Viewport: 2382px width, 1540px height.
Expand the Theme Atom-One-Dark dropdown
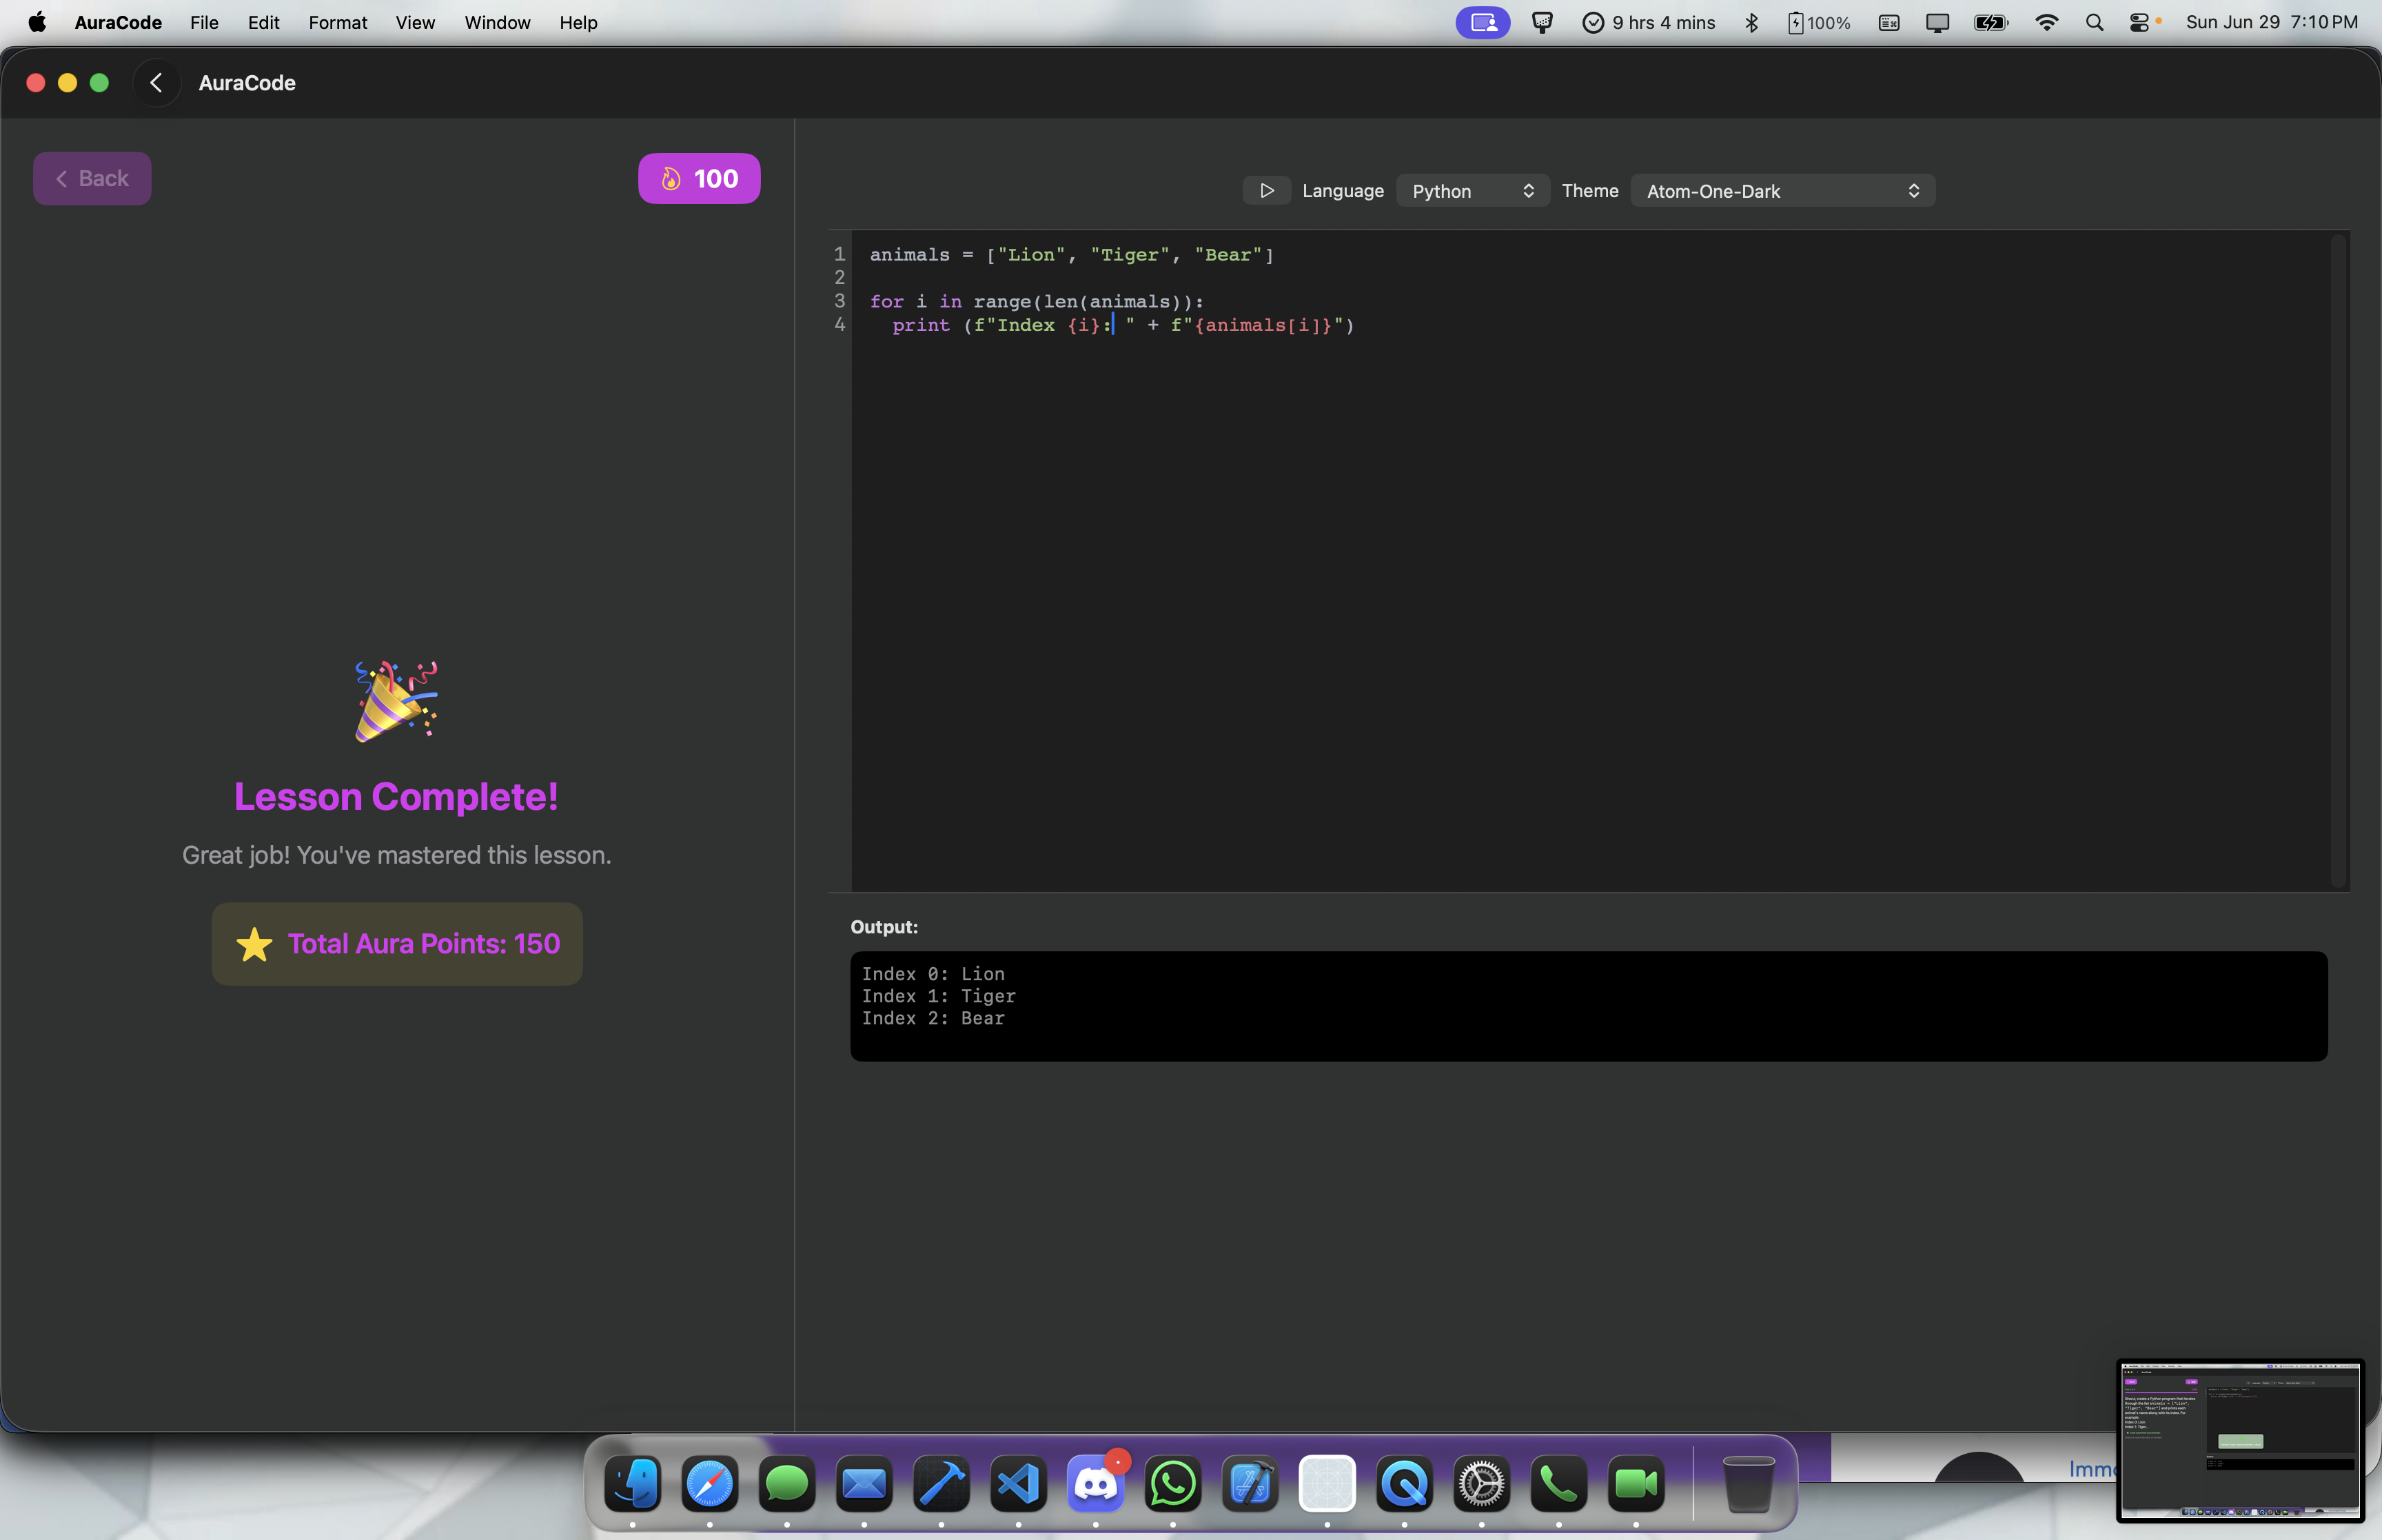click(x=1782, y=190)
